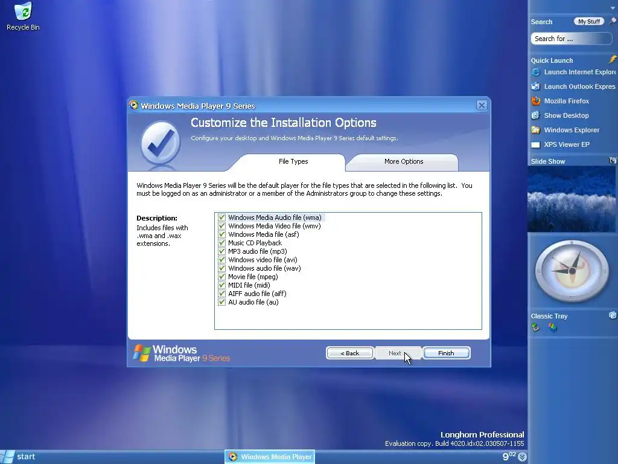The width and height of the screenshot is (618, 464).
Task: Click the Slide Show tile options icon
Action: 613,161
